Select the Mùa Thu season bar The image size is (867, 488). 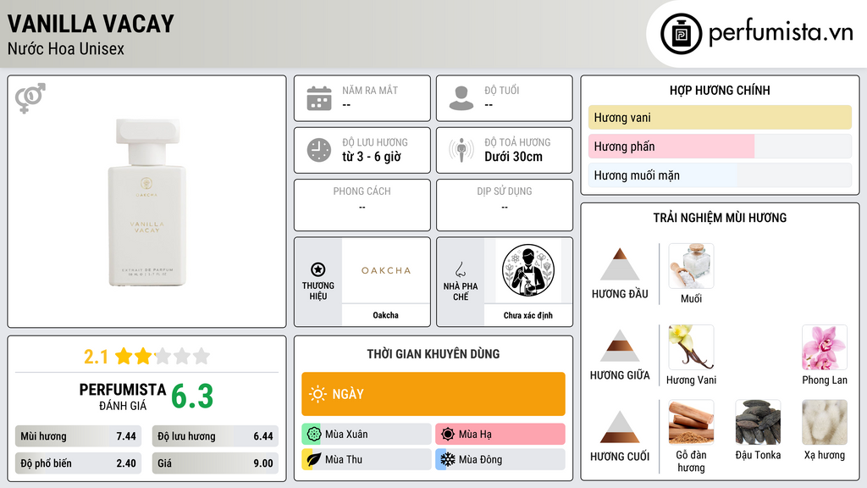[x=367, y=459]
